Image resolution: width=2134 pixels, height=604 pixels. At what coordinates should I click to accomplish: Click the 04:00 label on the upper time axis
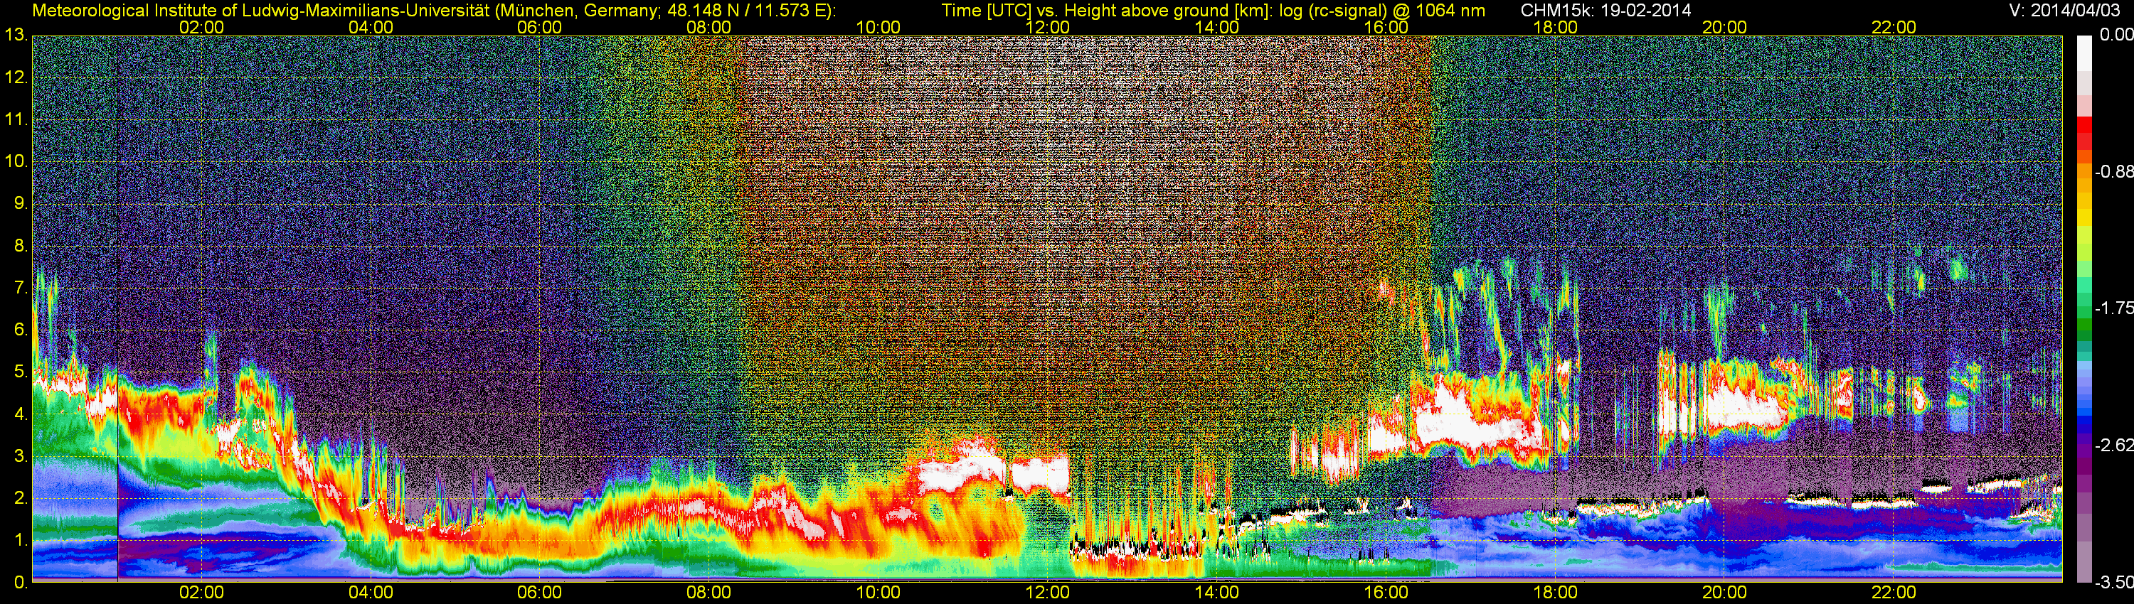(x=371, y=27)
